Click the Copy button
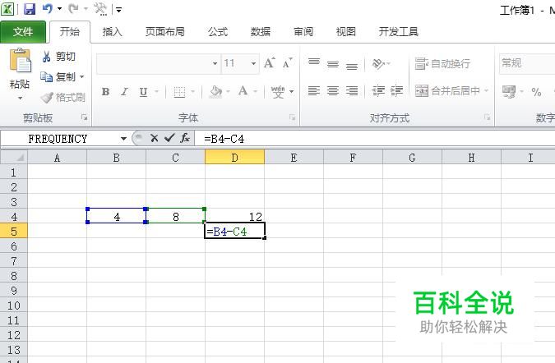 [58, 76]
